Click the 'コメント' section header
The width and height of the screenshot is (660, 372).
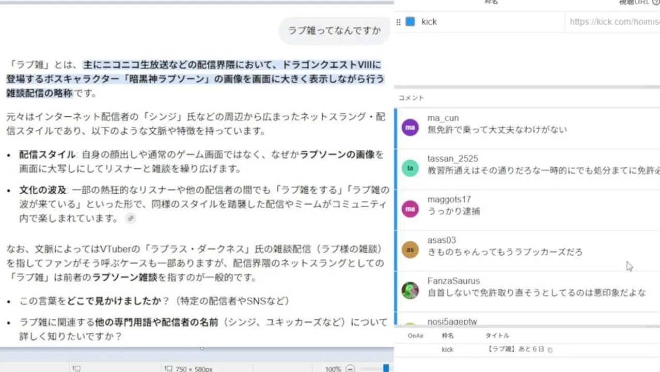(411, 98)
